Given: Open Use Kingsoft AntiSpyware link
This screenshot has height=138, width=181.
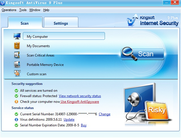Looking at the screenshot, I should point(80,102).
